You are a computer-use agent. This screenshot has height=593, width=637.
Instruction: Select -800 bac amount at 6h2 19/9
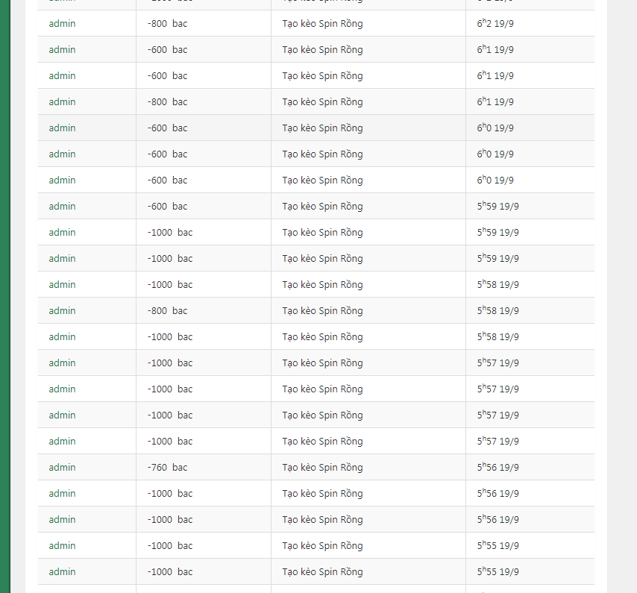[x=168, y=24]
